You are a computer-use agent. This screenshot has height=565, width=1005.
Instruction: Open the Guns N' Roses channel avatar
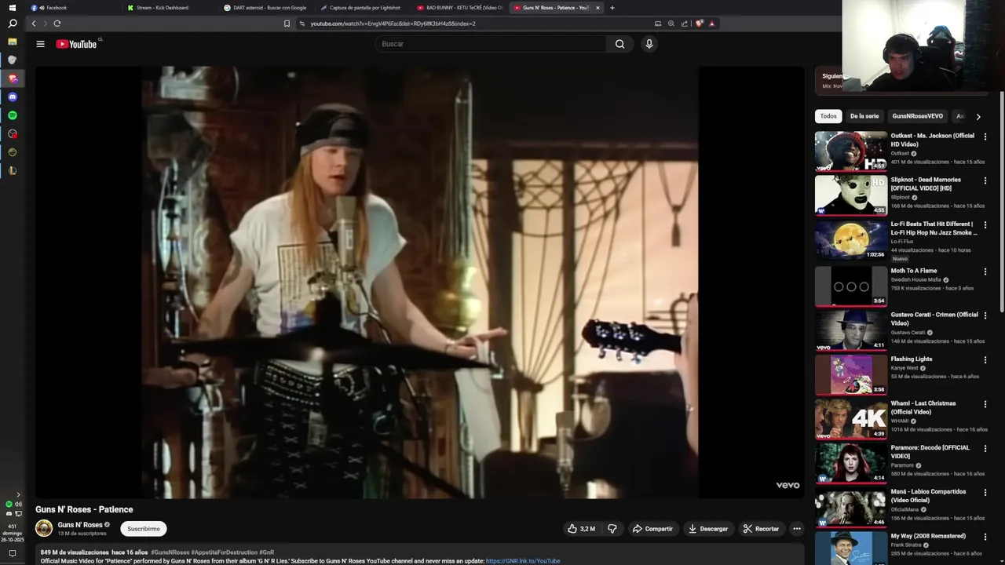[44, 528]
